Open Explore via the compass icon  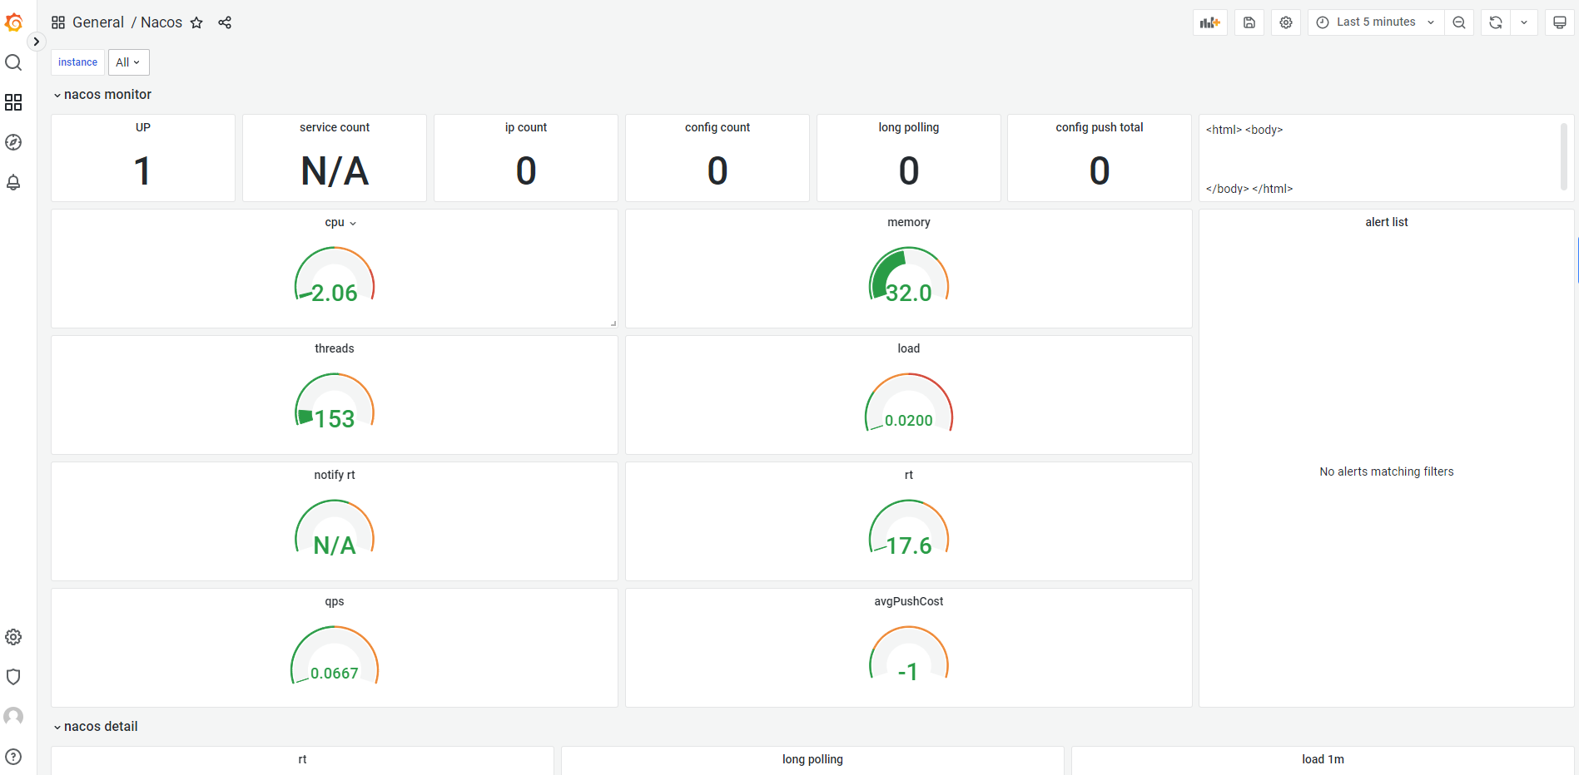13,142
